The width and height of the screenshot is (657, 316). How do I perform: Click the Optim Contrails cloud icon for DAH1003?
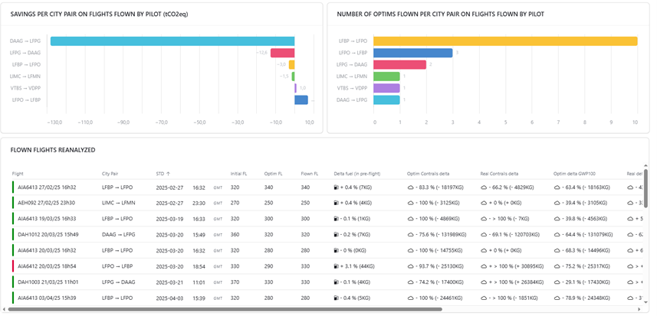(410, 282)
